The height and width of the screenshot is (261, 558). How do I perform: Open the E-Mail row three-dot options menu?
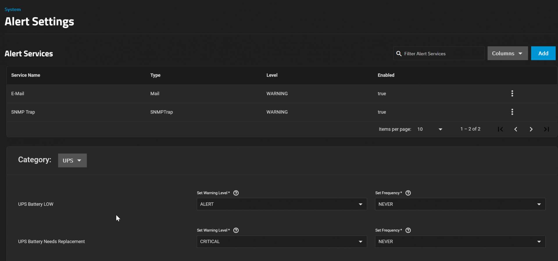pos(512,93)
